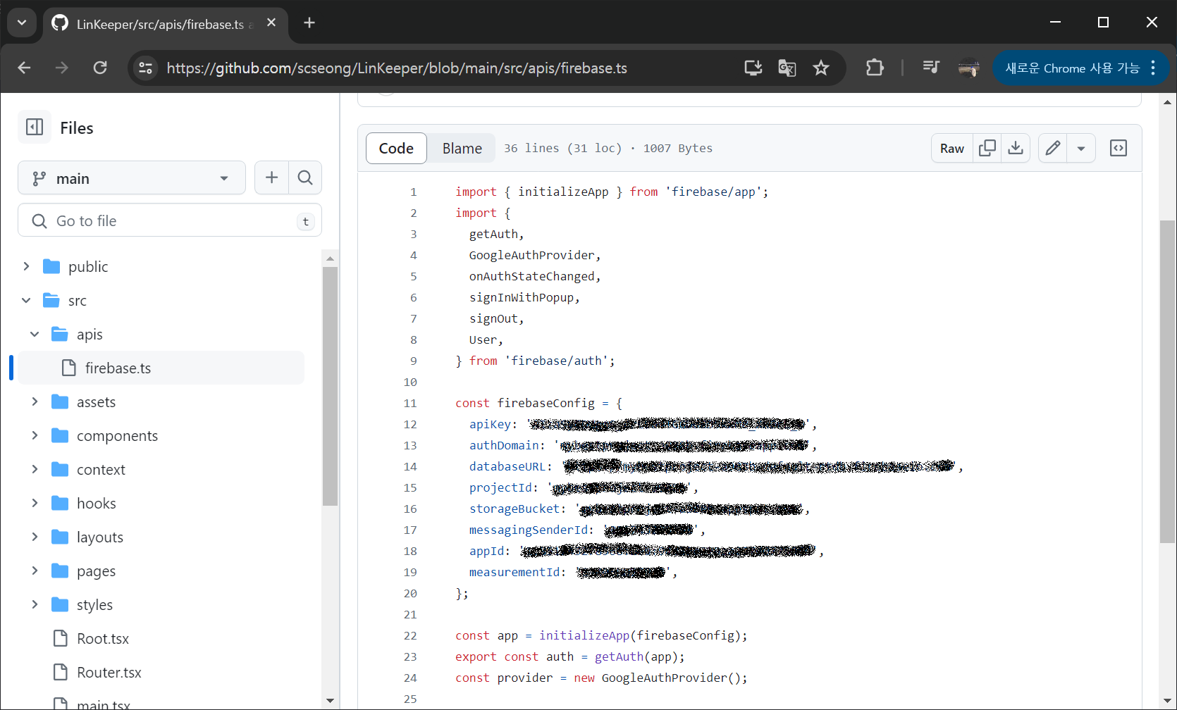1177x710 pixels.
Task: Expand the assets folder
Action: 35,401
